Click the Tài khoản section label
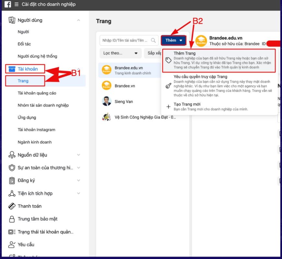This screenshot has height=259, width=282. pos(28,69)
